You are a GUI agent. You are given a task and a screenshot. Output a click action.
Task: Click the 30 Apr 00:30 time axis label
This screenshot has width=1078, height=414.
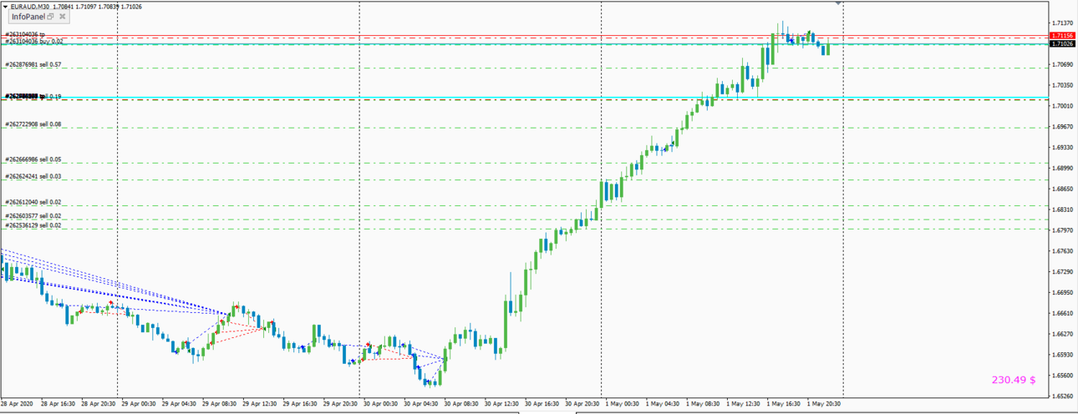point(380,404)
